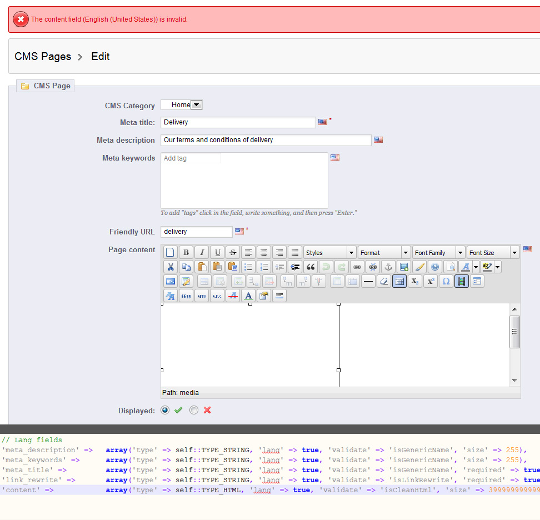
Task: Insert an ordered numbered list
Action: pyautogui.click(x=264, y=267)
